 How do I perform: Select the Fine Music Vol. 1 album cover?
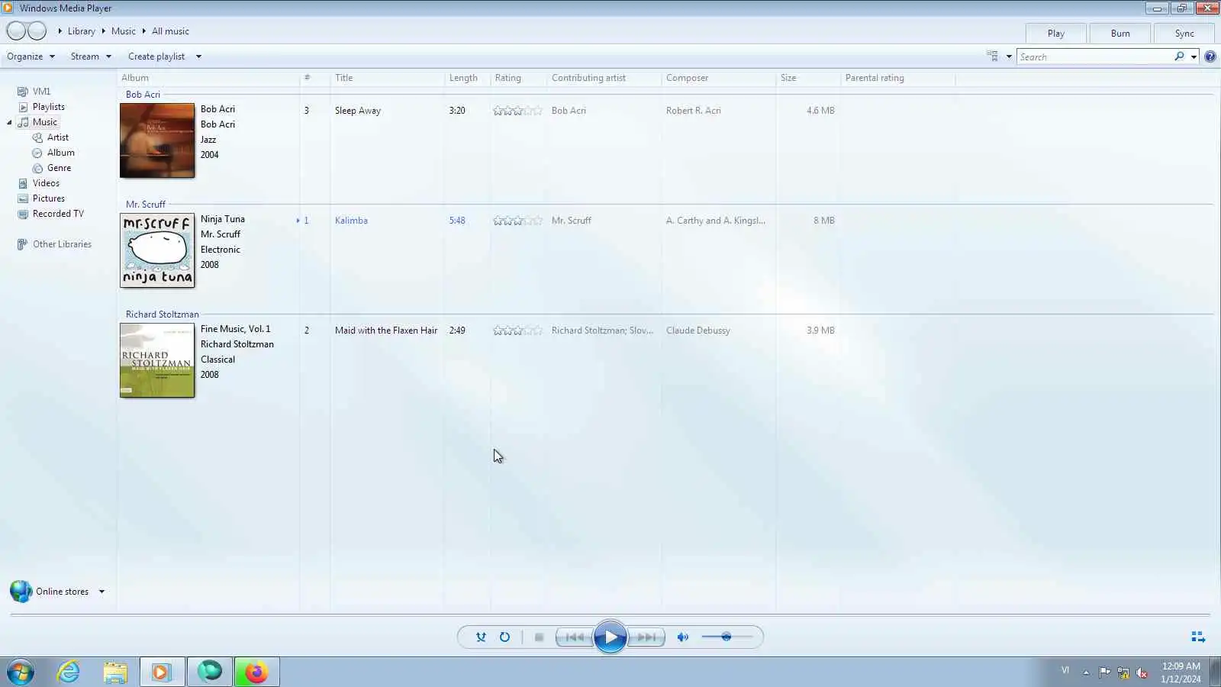pos(157,360)
